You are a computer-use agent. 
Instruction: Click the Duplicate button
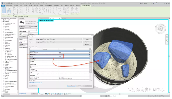(x=87, y=42)
